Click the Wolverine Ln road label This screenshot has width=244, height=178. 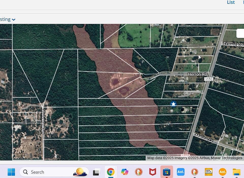pos(43,121)
